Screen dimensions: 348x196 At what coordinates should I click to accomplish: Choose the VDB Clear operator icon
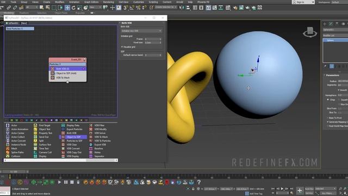point(63,145)
